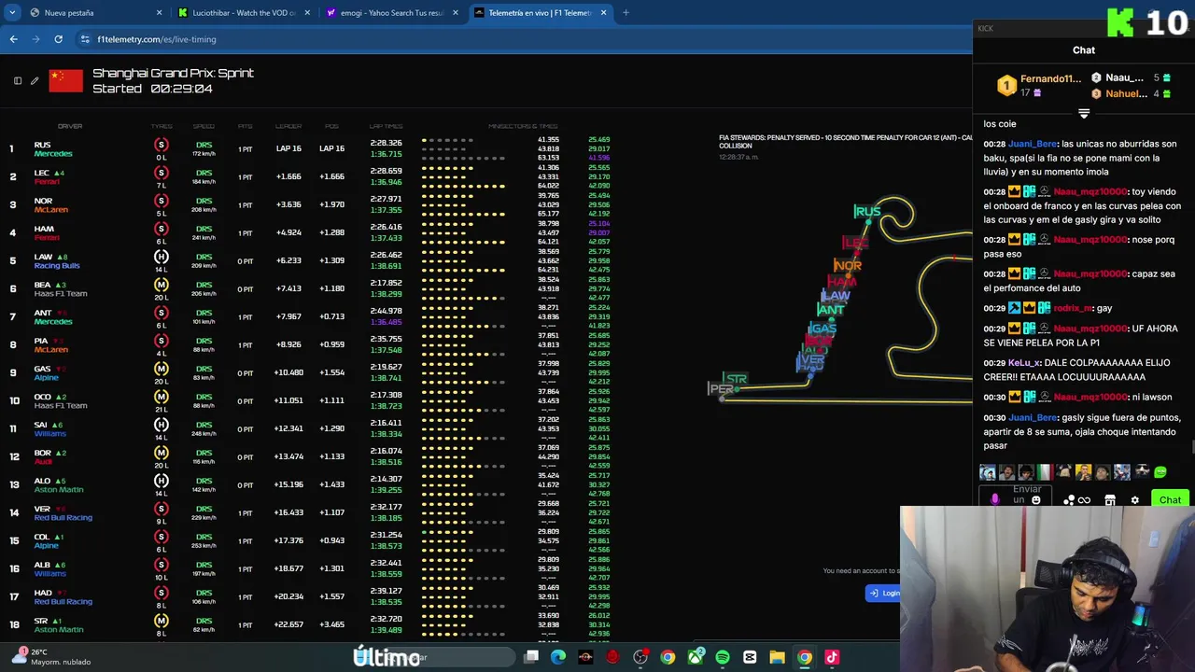
Task: Open Xbox app from the taskbar
Action: click(x=696, y=657)
